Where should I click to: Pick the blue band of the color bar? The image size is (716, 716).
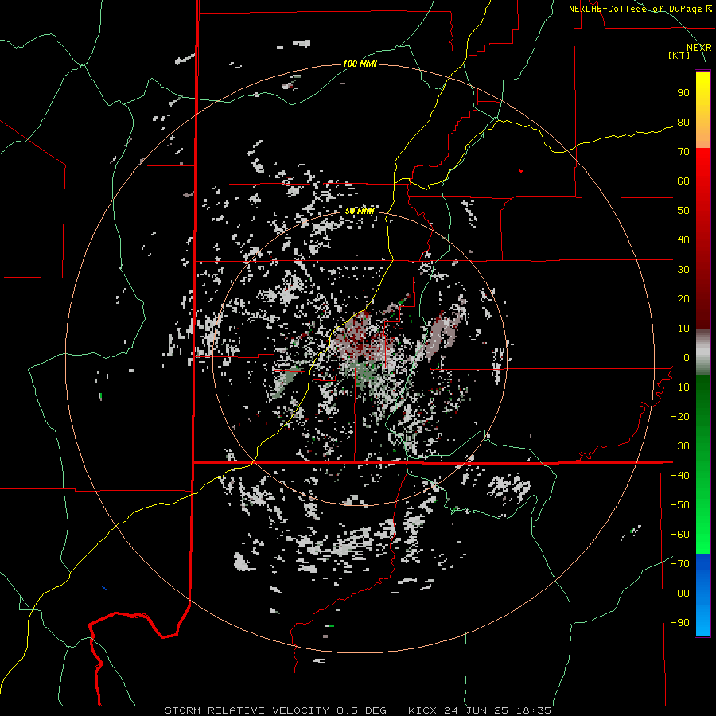702,594
